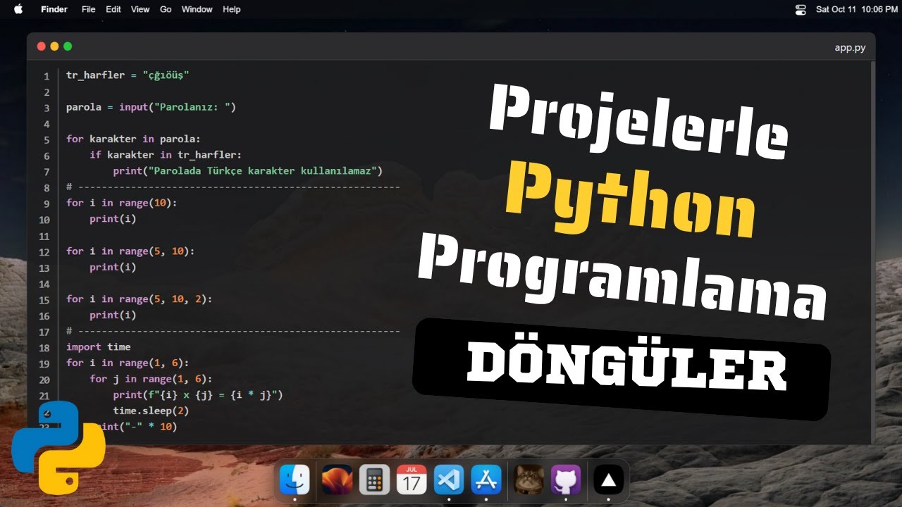Viewport: 902px width, 507px height.
Task: Click the 'for karakter in parola:' line
Action: point(133,139)
